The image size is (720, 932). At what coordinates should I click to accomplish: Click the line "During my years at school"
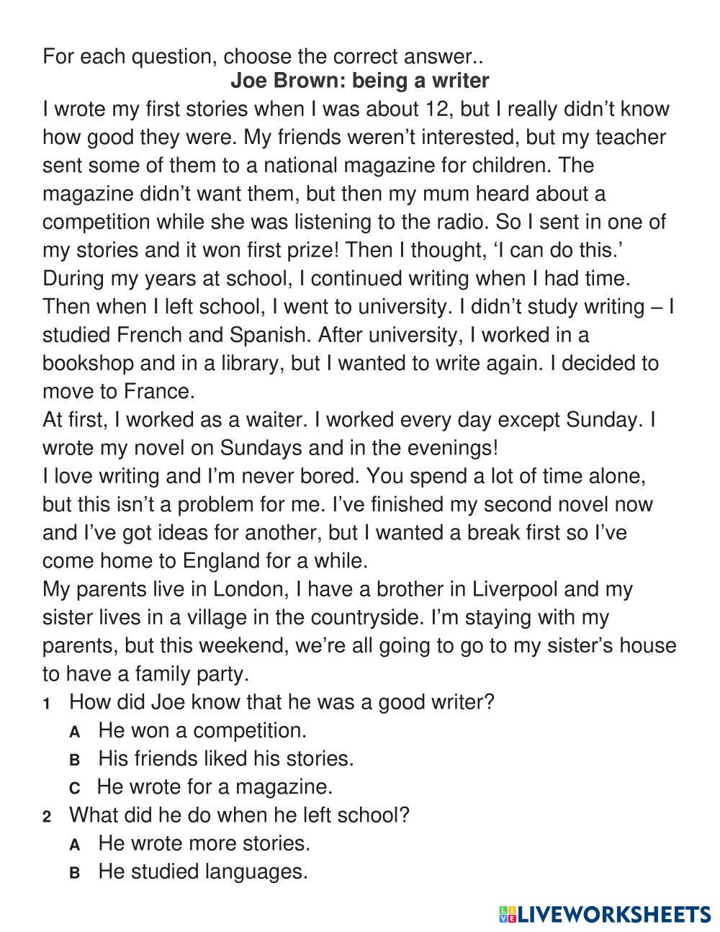pos(336,278)
